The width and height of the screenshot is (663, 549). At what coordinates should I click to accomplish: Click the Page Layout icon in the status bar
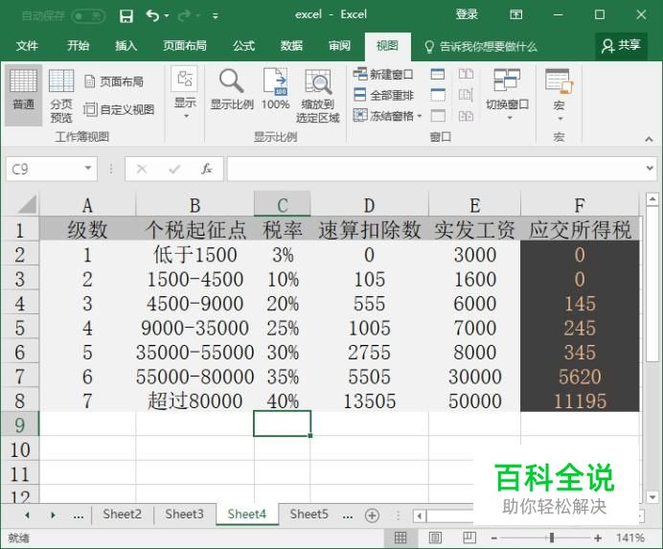tap(435, 538)
